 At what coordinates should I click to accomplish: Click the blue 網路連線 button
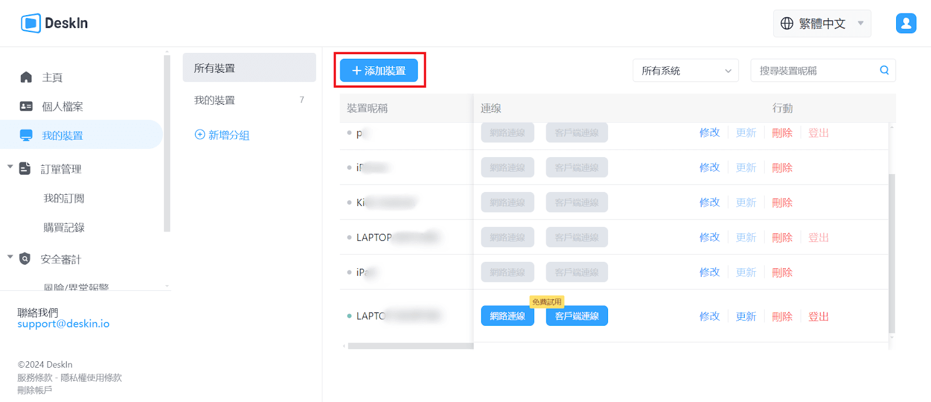507,316
